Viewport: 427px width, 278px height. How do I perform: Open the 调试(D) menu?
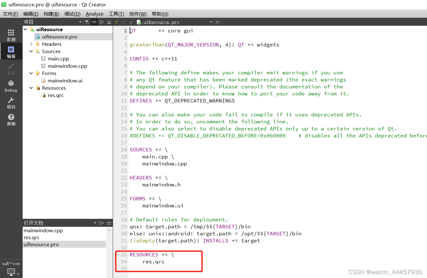[x=72, y=14]
